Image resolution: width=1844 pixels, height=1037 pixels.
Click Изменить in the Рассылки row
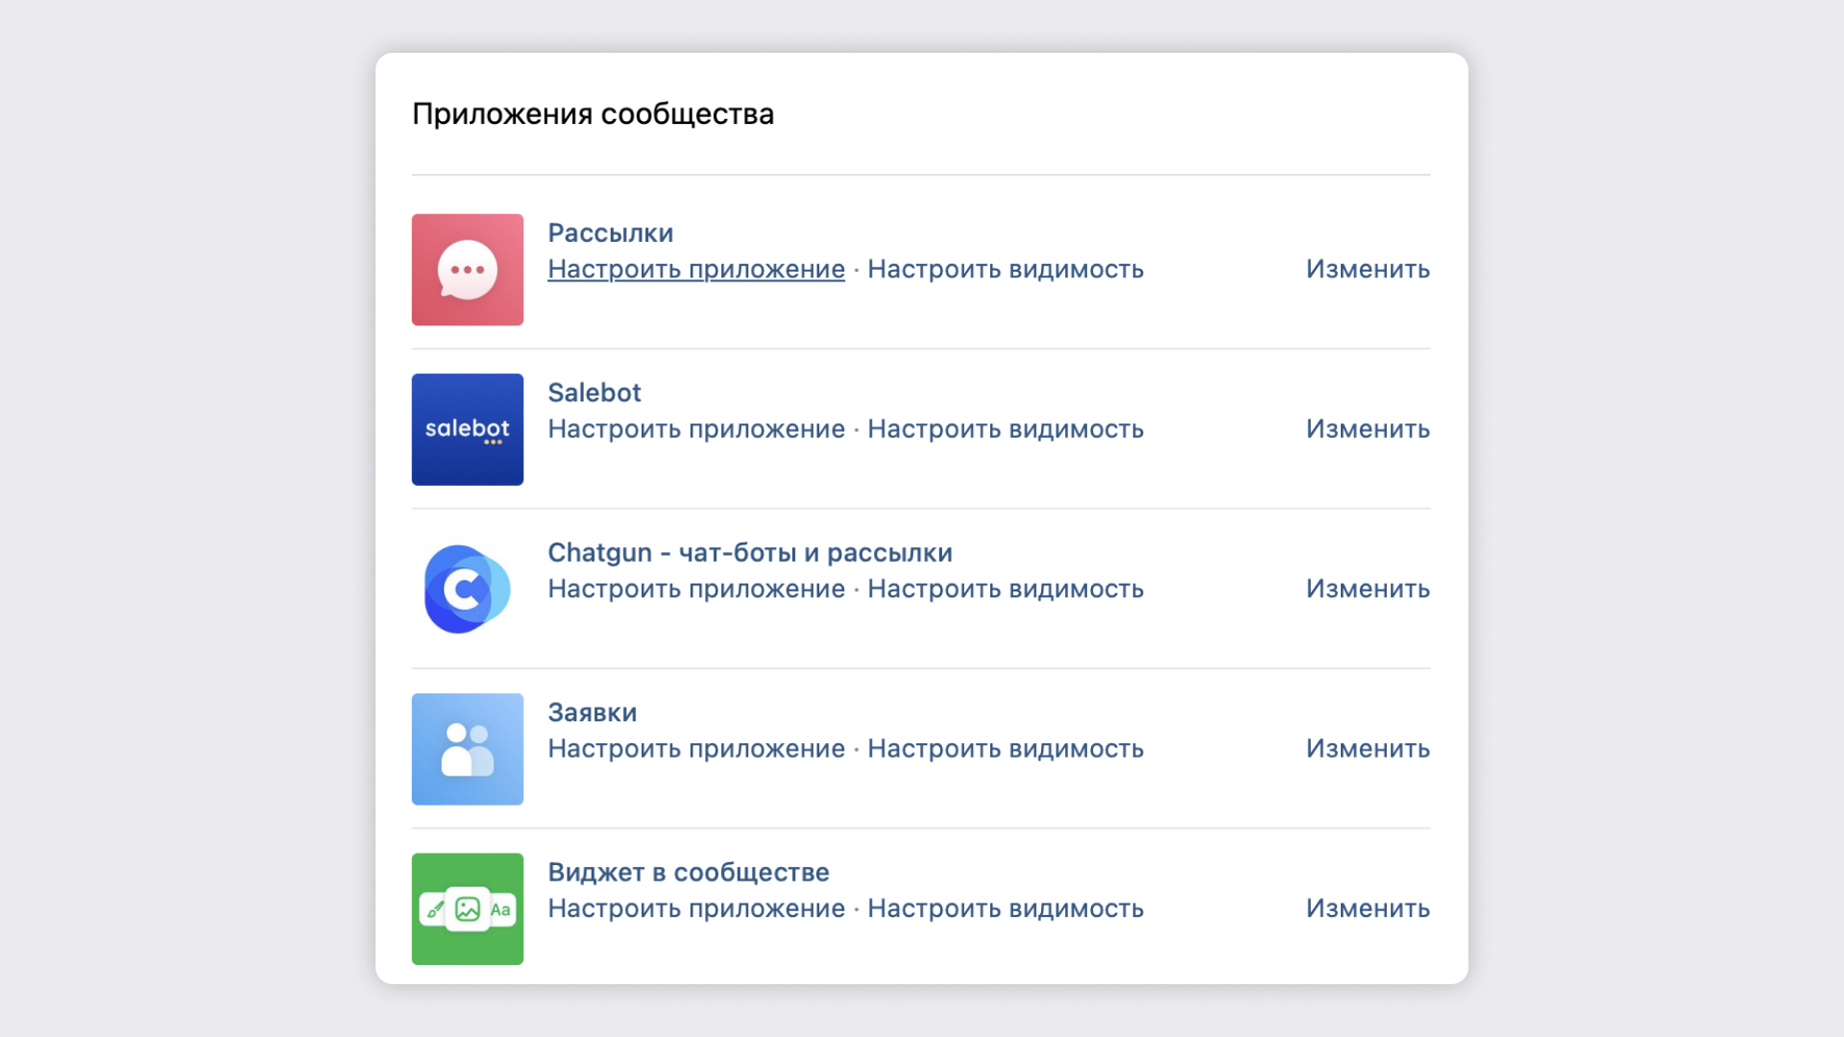click(x=1368, y=270)
